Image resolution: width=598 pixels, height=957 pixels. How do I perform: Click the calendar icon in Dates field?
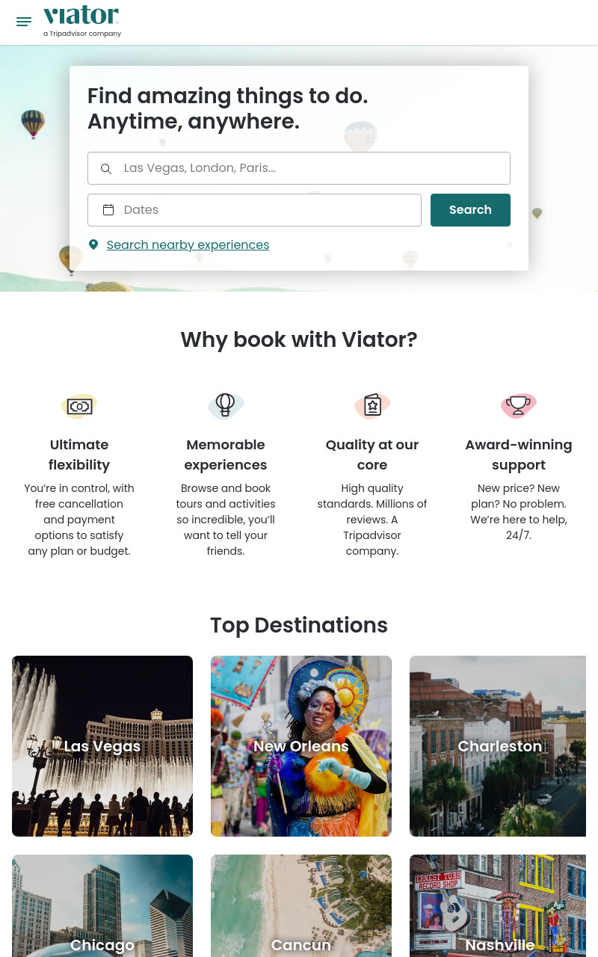pyautogui.click(x=108, y=210)
